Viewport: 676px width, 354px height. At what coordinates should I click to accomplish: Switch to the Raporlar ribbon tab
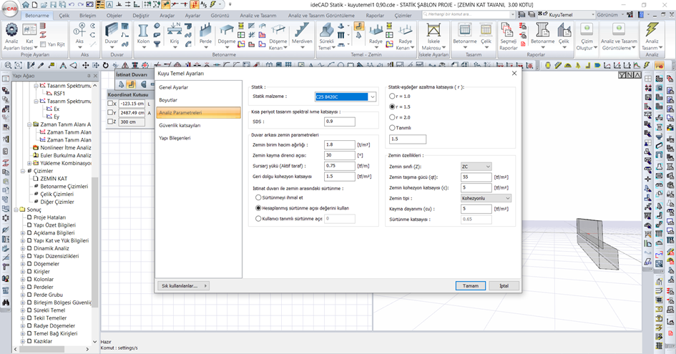pyautogui.click(x=375, y=15)
